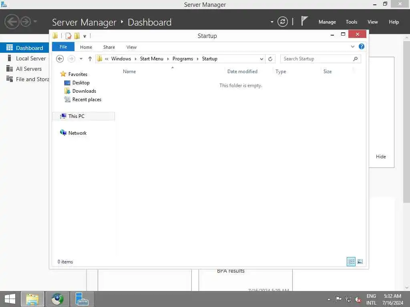Click the search magnifier icon
This screenshot has width=410, height=307.
pyautogui.click(x=355, y=59)
